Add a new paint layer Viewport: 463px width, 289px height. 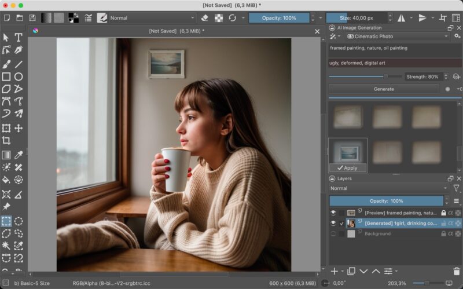tap(335, 271)
